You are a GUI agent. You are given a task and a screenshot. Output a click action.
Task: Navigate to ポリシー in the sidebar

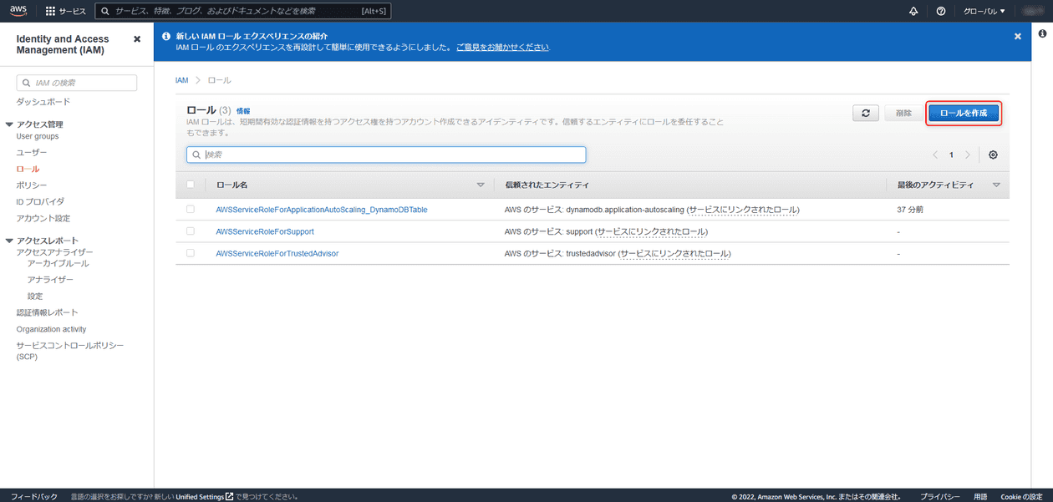click(30, 185)
